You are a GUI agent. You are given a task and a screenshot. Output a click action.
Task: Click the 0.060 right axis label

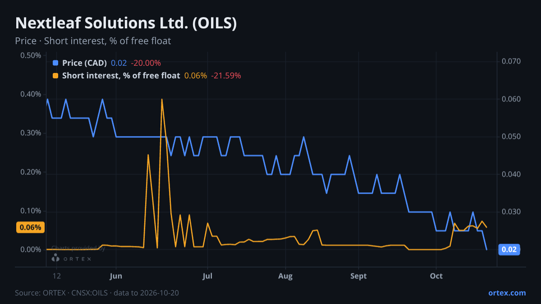pyautogui.click(x=511, y=99)
